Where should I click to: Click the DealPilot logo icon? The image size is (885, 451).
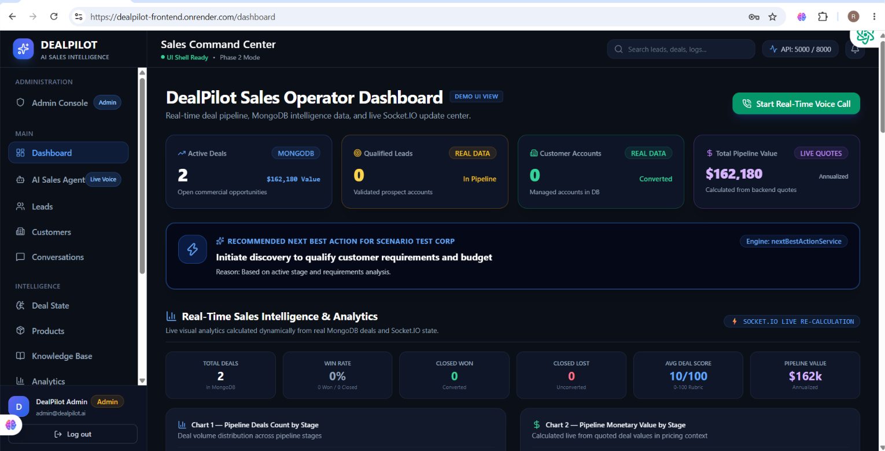pyautogui.click(x=24, y=49)
